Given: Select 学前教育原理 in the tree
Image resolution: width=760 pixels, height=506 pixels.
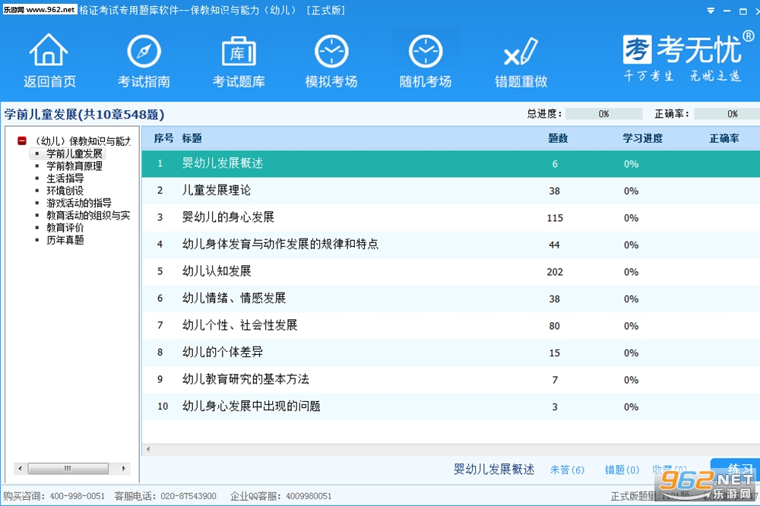Looking at the screenshot, I should pos(74,166).
